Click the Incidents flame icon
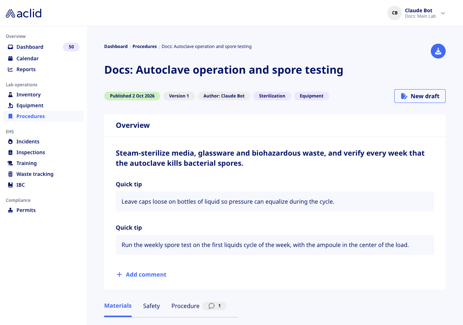 click(10, 142)
